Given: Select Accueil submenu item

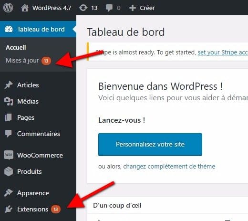Looking at the screenshot, I should (x=16, y=47).
